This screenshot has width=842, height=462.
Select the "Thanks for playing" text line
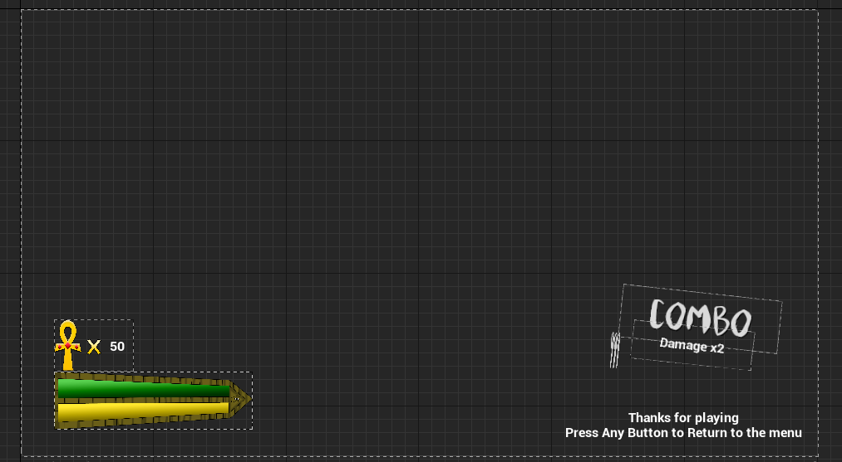click(683, 418)
